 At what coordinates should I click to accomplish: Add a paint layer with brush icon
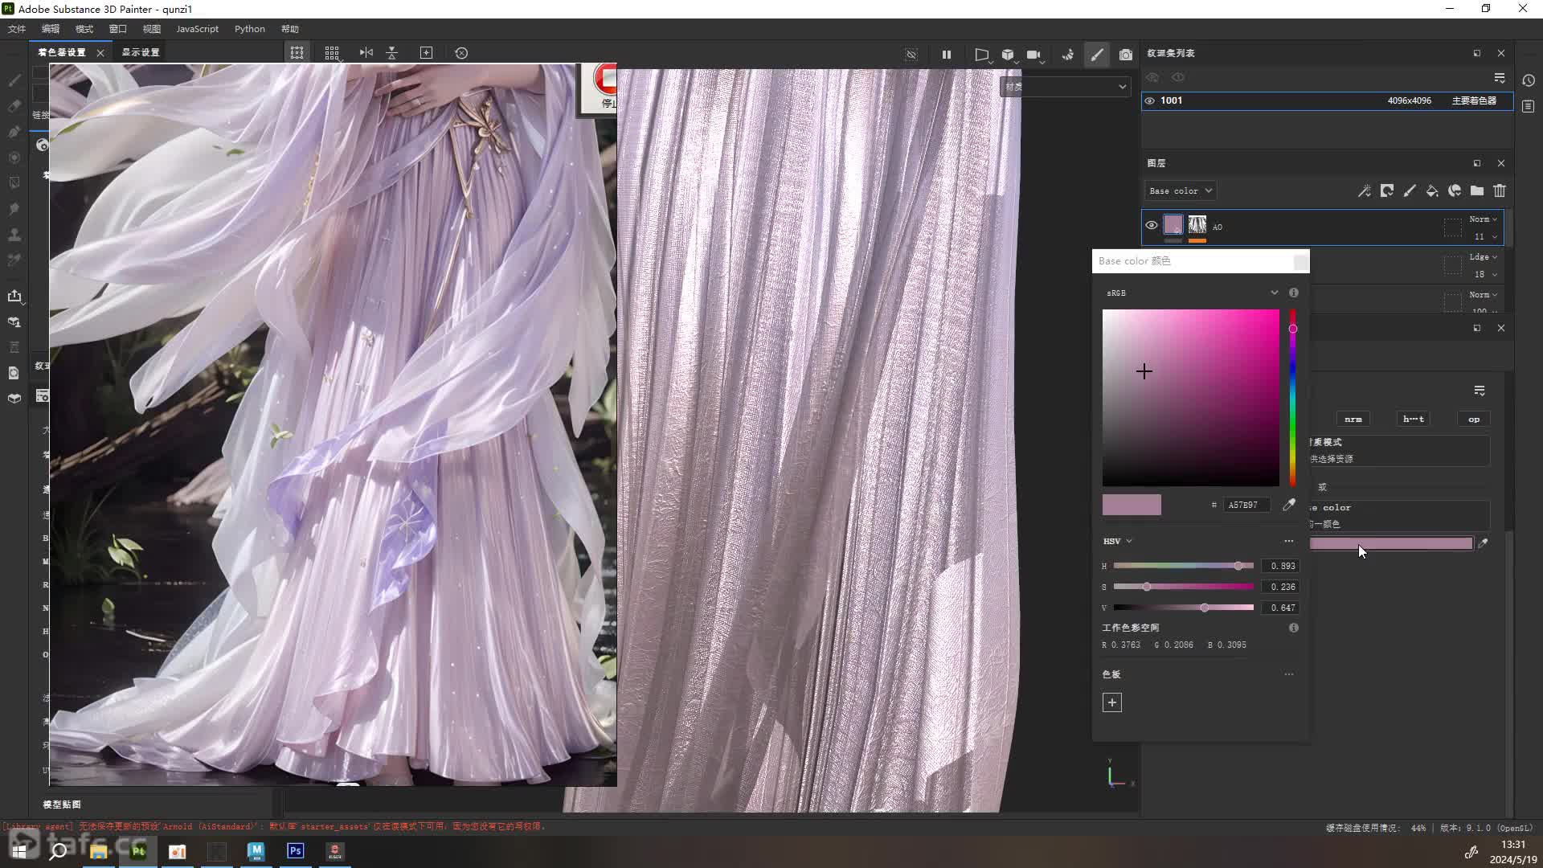(1410, 191)
